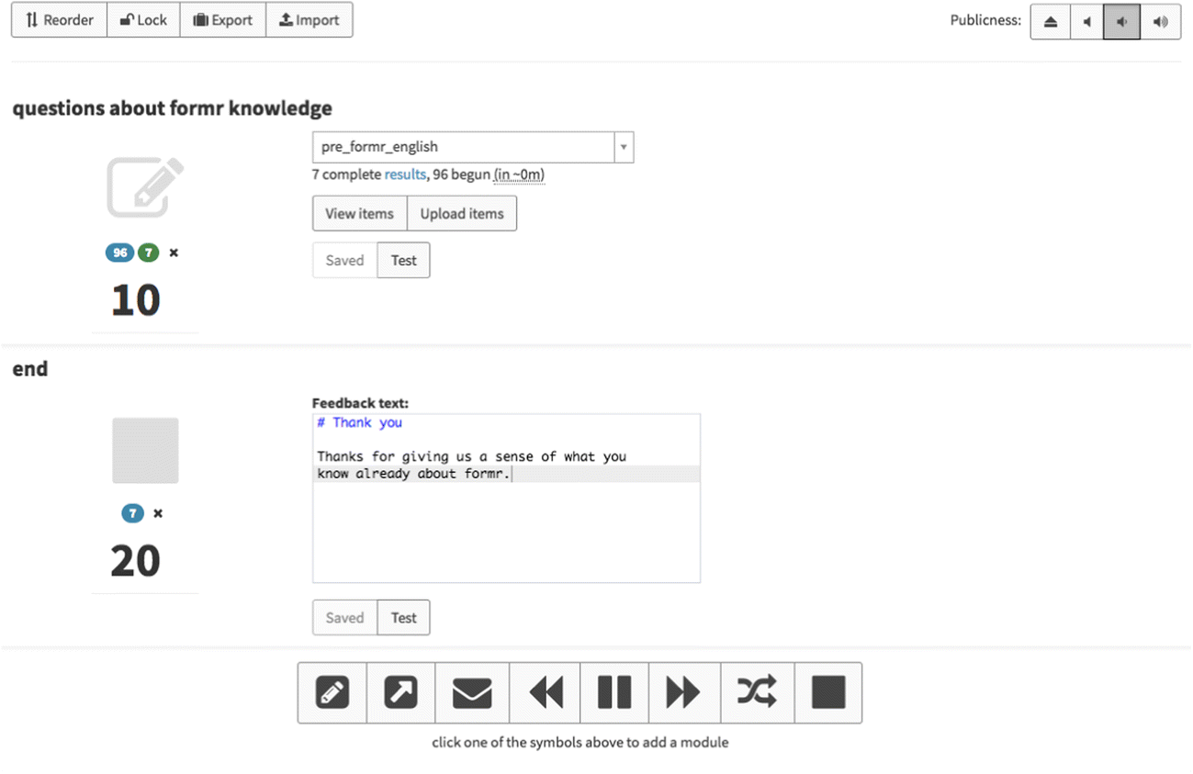Click position number 10
1193x774 pixels.
tap(136, 300)
